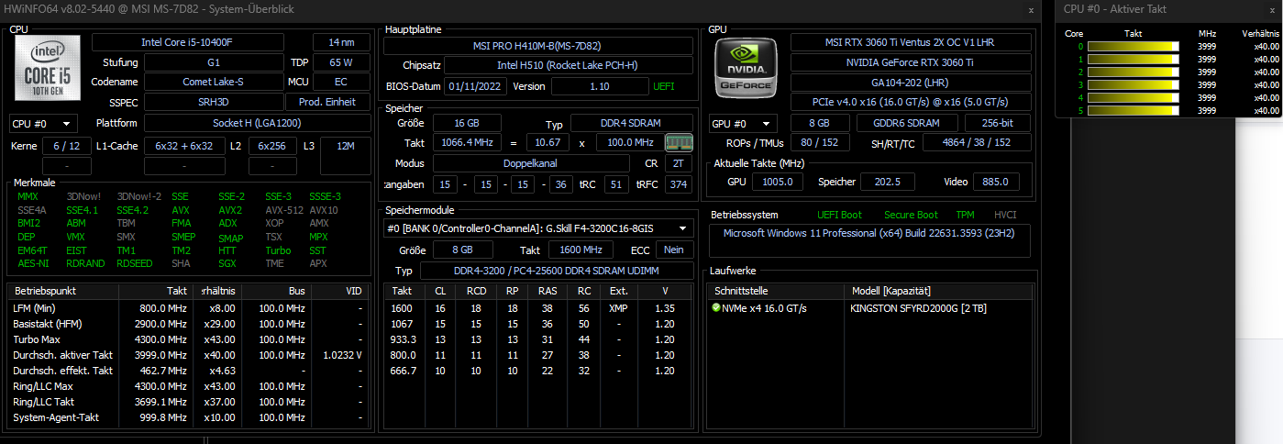Click the 01/11/2022 BIOS date field
The height and width of the screenshot is (444, 1283).
475,86
